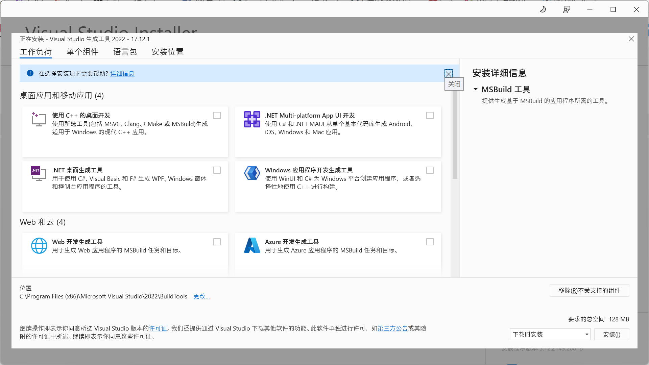Screen dimensions: 649x365
Task: Toggle dark theme with the moon icon
Action: click(543, 9)
